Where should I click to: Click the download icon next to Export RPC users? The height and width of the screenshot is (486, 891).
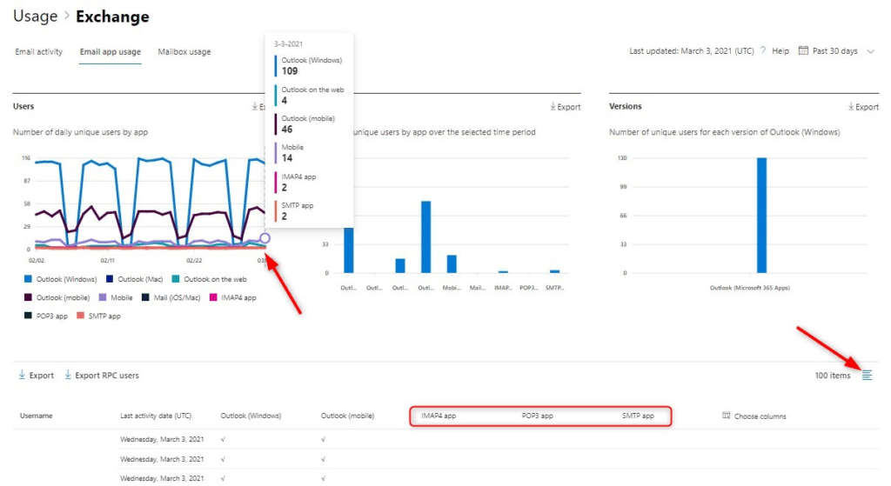[x=68, y=375]
